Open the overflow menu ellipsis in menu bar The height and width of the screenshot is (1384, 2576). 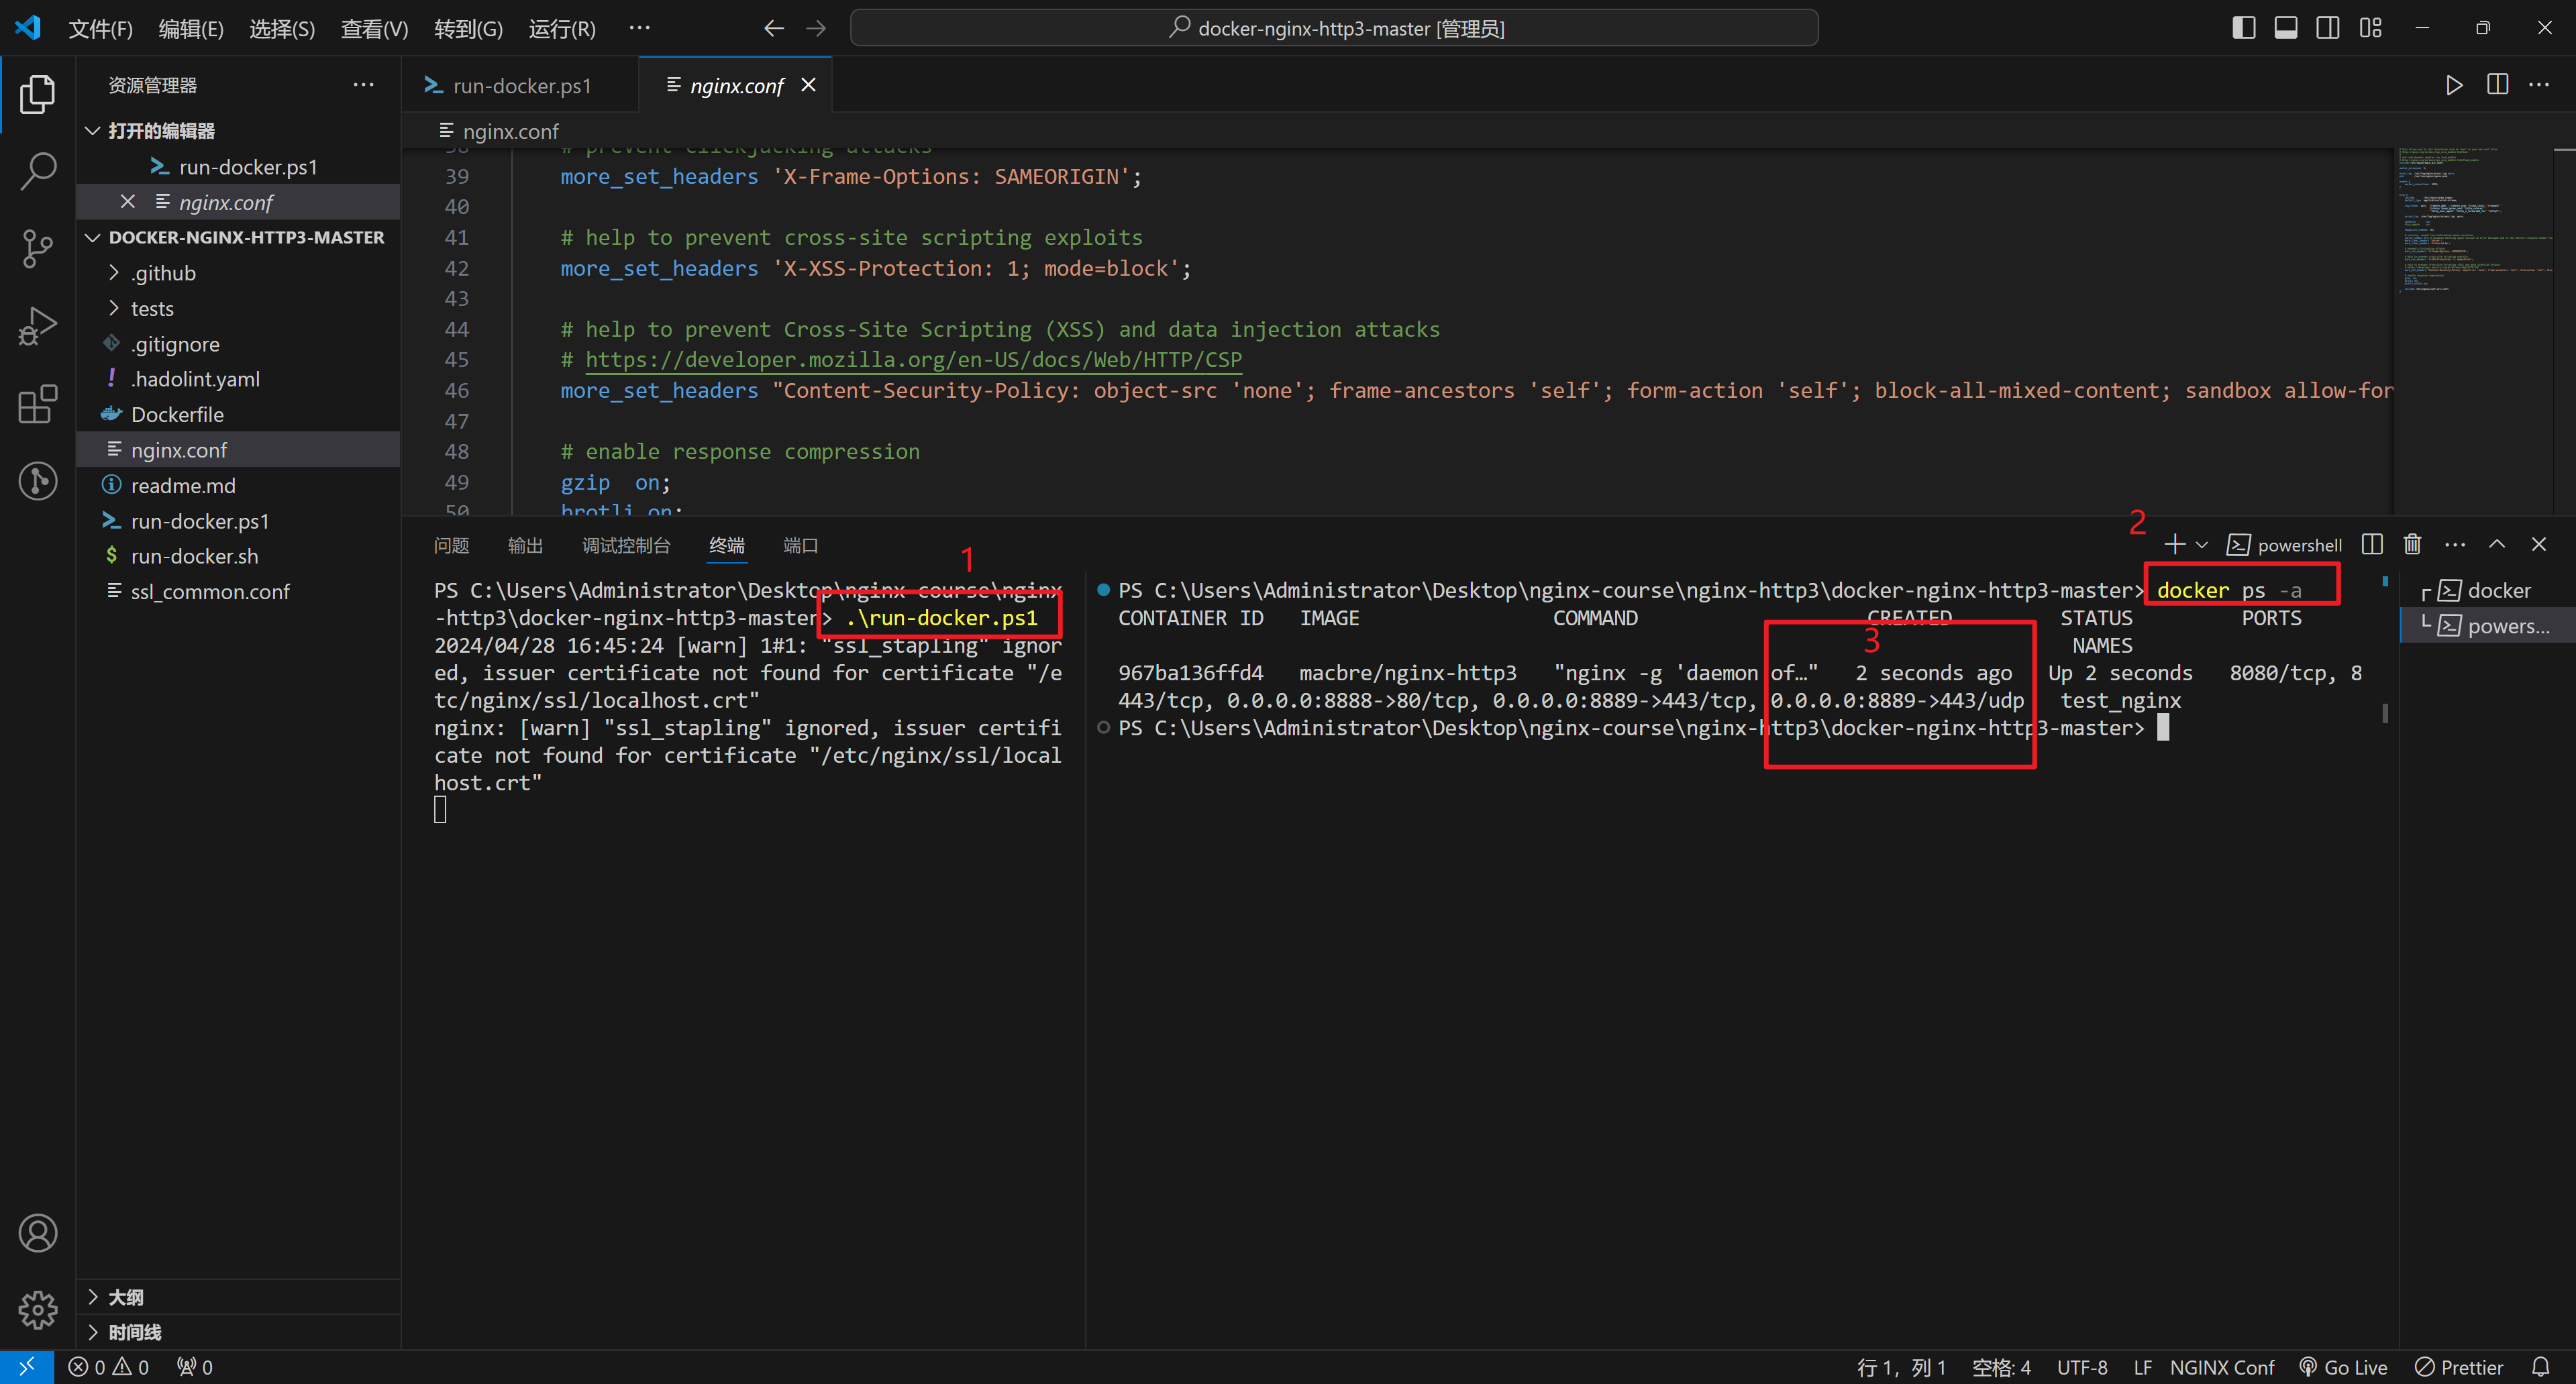pos(639,28)
